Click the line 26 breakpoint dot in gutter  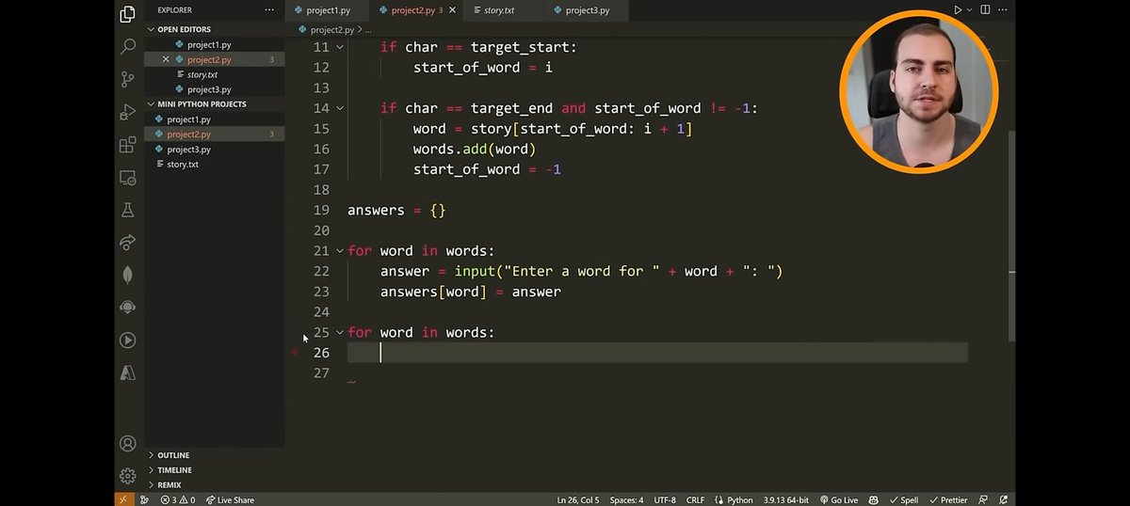pos(295,353)
